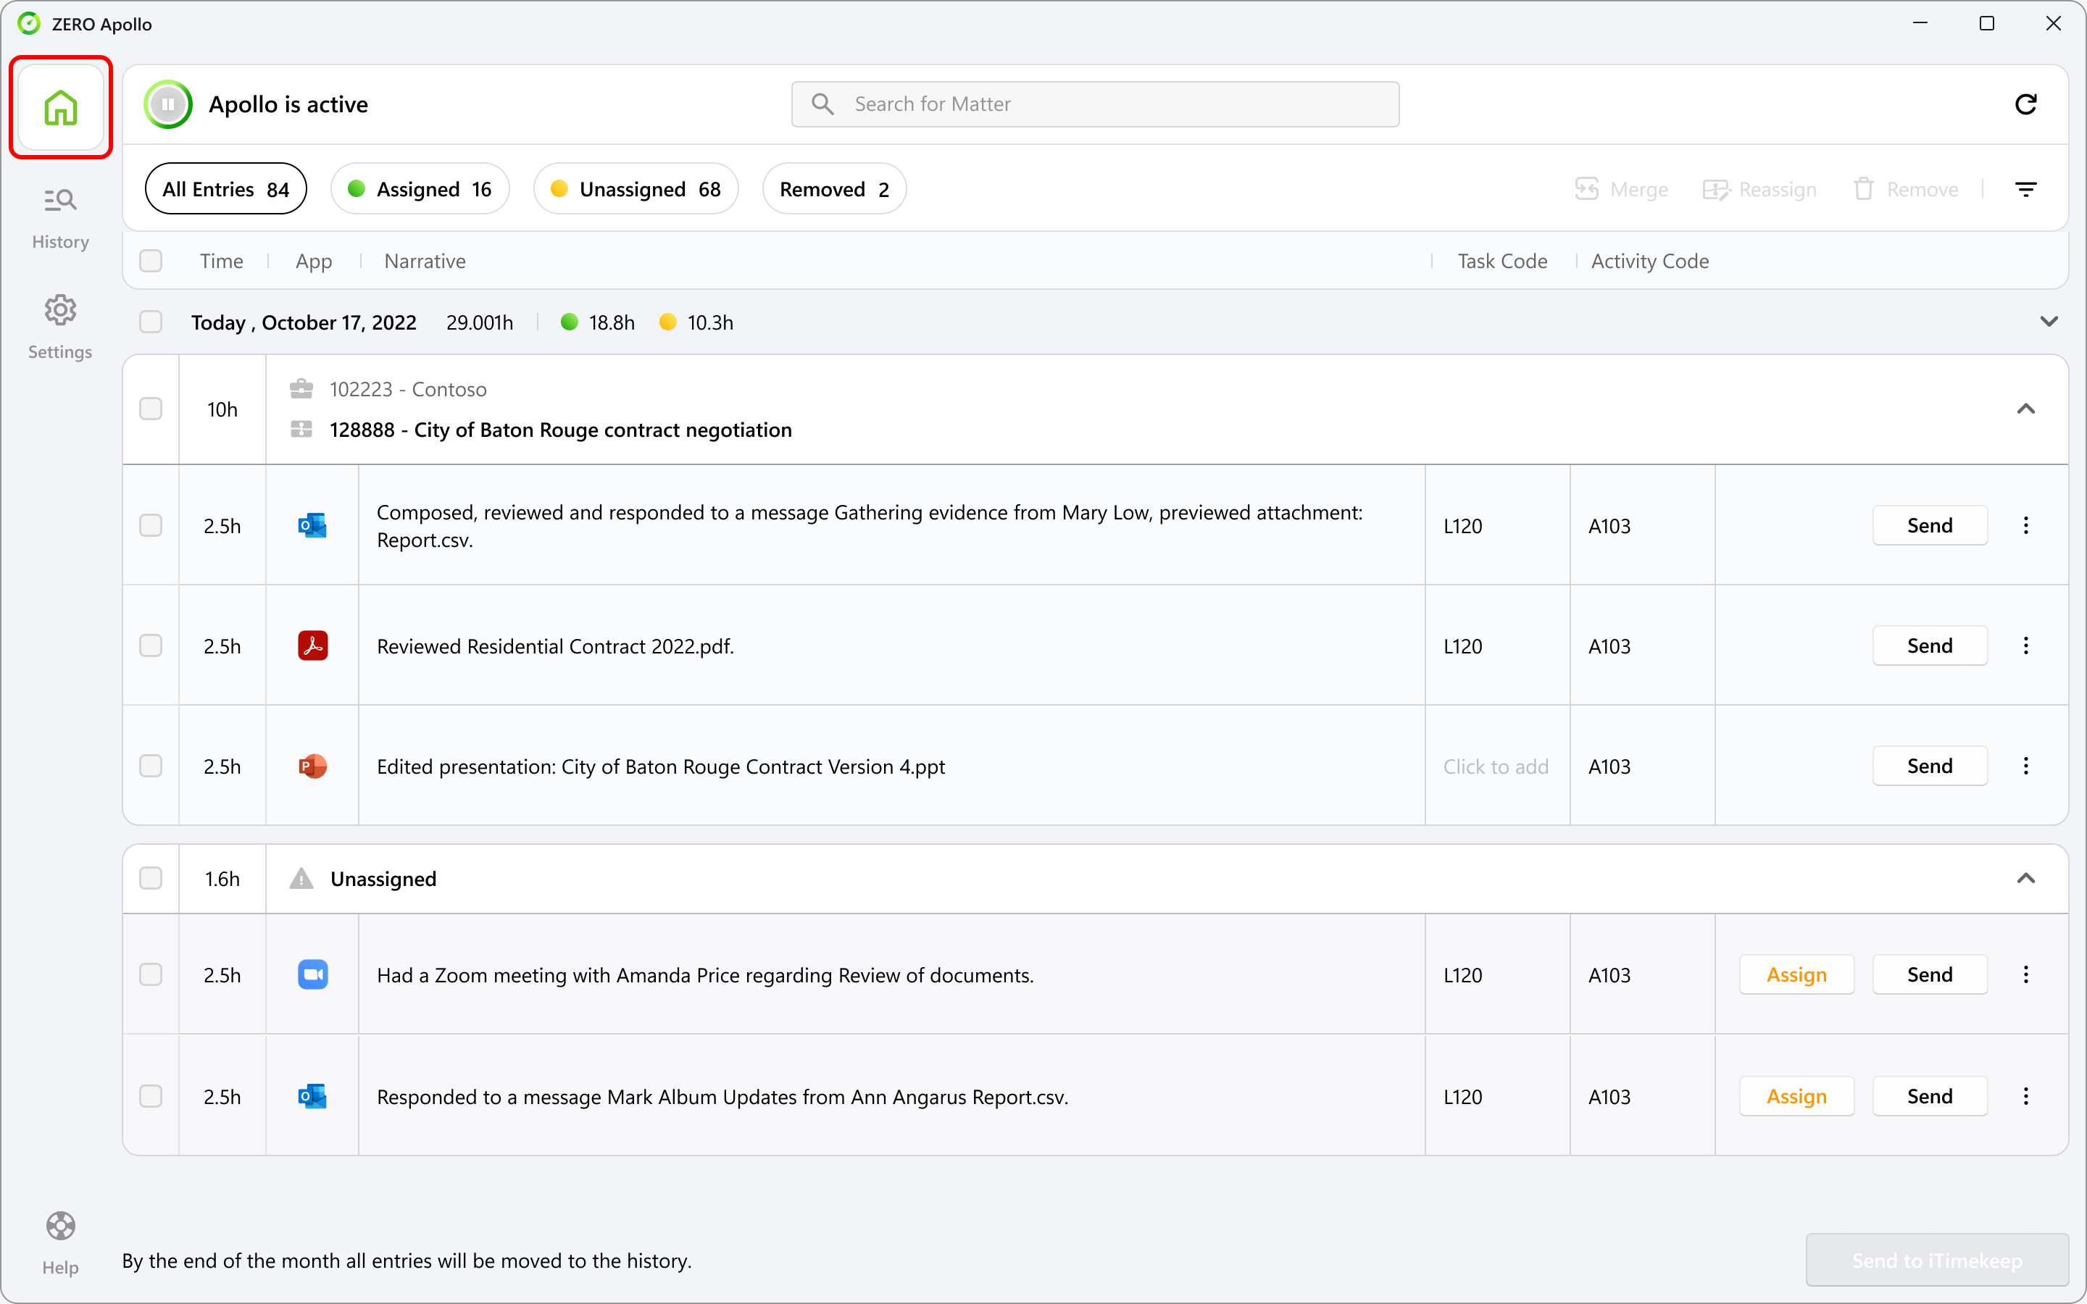Send the Mary Low message entry
Viewport: 2087px width, 1304px height.
point(1929,525)
